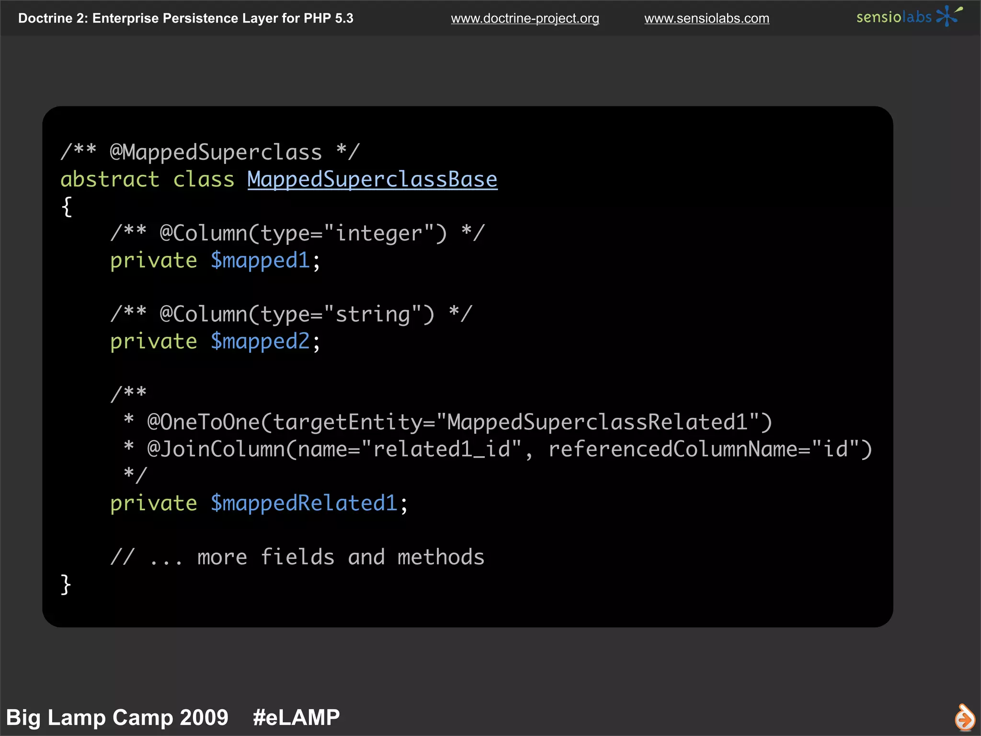Open the www.doctrine-project.org link
981x736 pixels.
[x=525, y=19]
